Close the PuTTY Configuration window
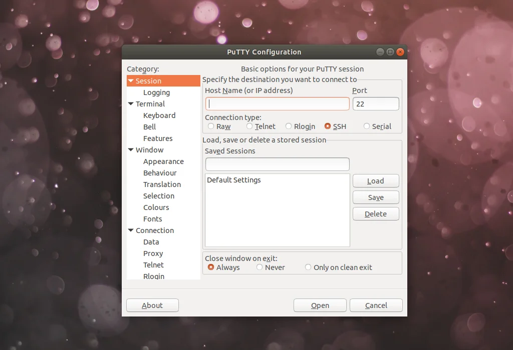 coord(400,52)
